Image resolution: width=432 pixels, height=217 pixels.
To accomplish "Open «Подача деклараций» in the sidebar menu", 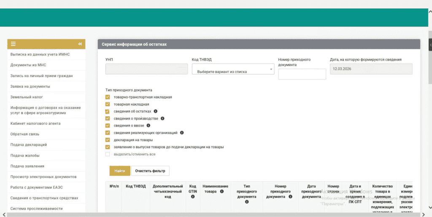I will click(29, 145).
